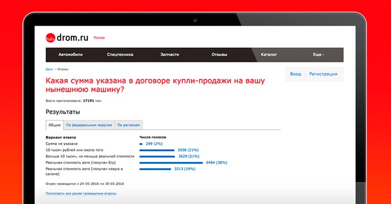Select the Общие results tab
This screenshot has height=204, width=391.
pos(55,125)
